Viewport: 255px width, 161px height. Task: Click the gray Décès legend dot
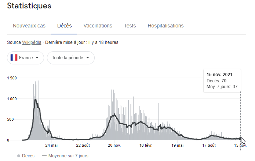pos(19,156)
